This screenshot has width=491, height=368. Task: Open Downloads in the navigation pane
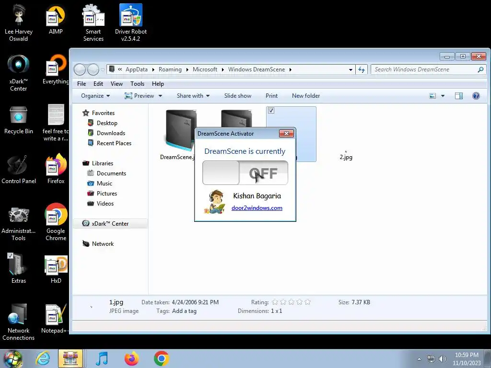click(111, 133)
